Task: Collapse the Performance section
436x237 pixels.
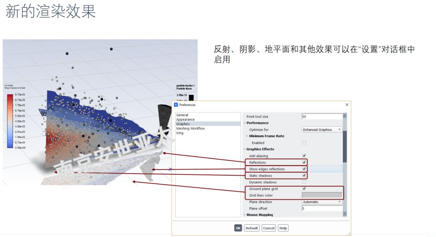Action: click(244, 123)
